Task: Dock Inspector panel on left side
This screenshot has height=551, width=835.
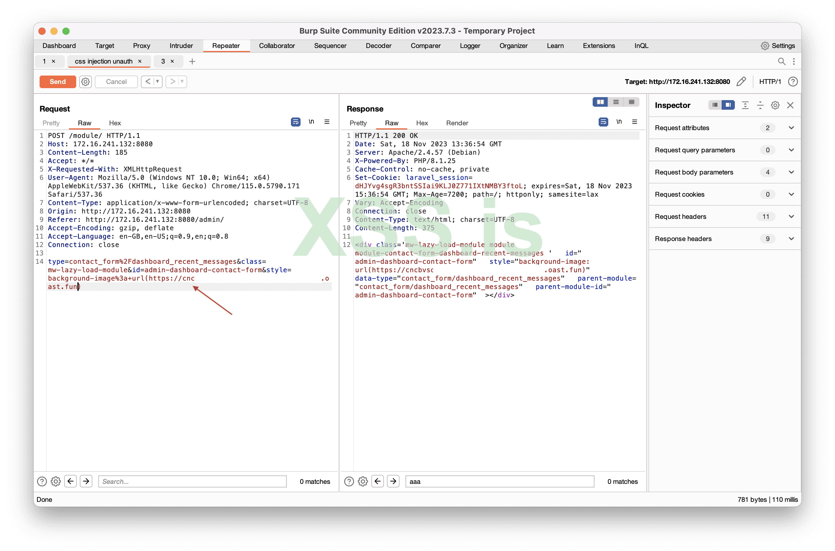Action: pyautogui.click(x=715, y=105)
